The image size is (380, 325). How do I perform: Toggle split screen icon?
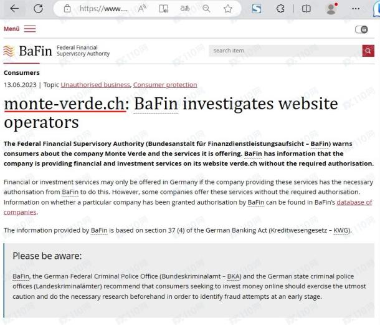coord(306,9)
